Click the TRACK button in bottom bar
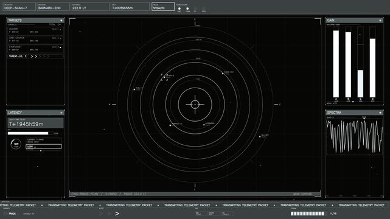 click(12, 214)
